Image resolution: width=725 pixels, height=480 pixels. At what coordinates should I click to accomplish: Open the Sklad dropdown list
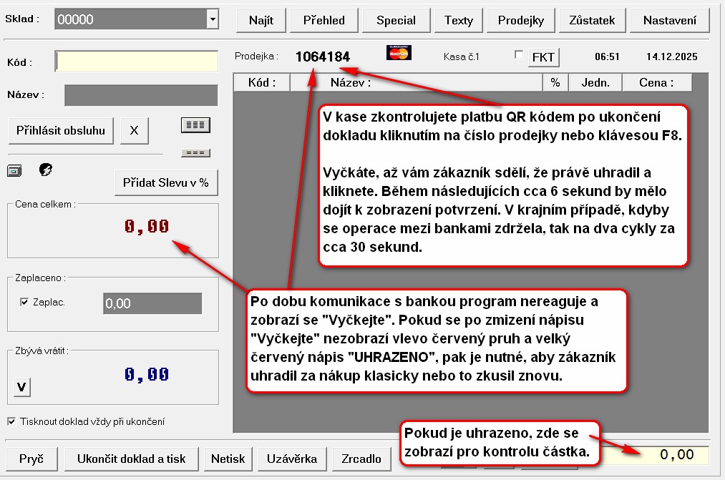[x=212, y=20]
